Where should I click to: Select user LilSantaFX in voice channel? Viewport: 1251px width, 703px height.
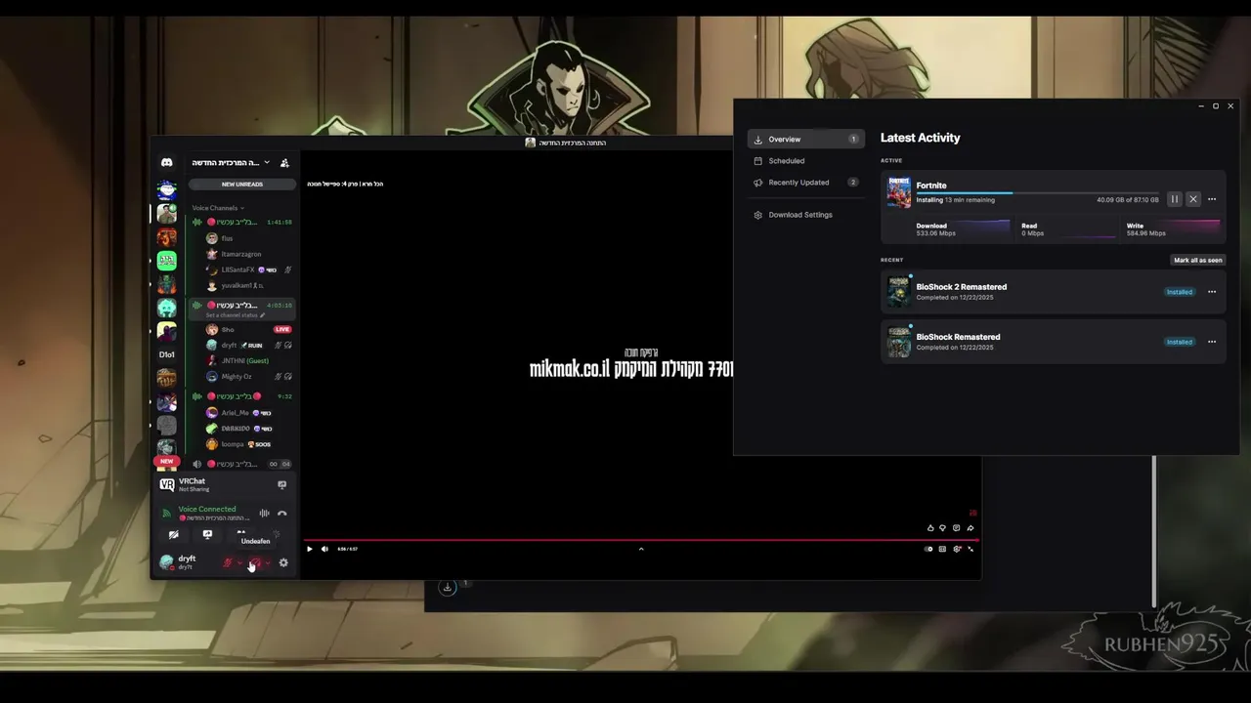pyautogui.click(x=242, y=269)
